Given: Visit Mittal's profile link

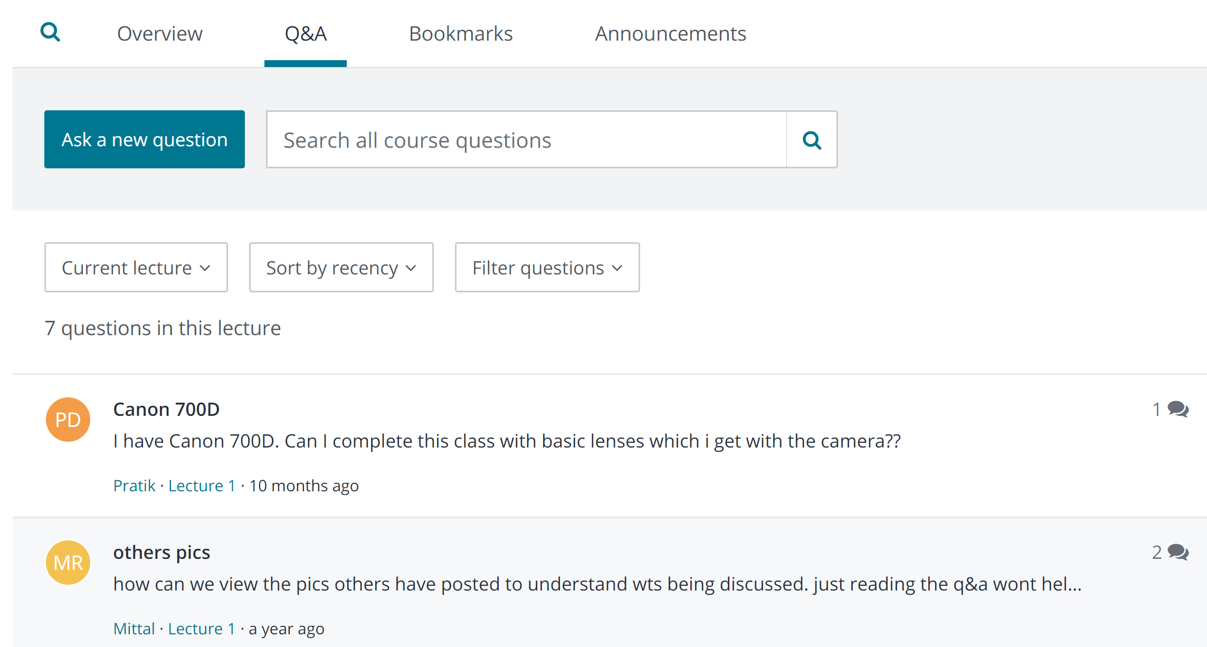Looking at the screenshot, I should click(134, 629).
